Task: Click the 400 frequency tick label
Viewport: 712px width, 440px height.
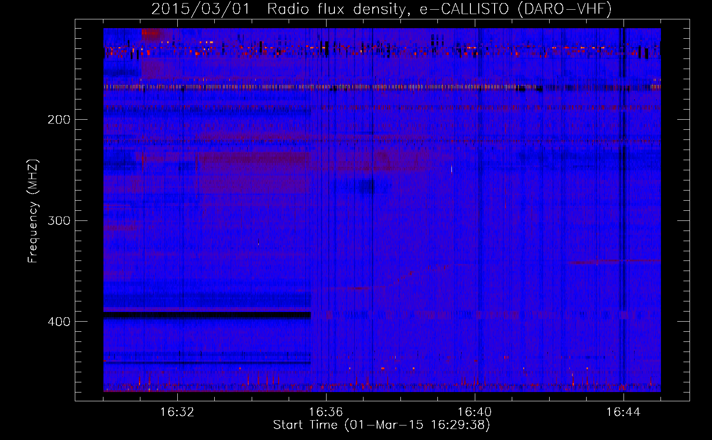Action: [x=59, y=322]
